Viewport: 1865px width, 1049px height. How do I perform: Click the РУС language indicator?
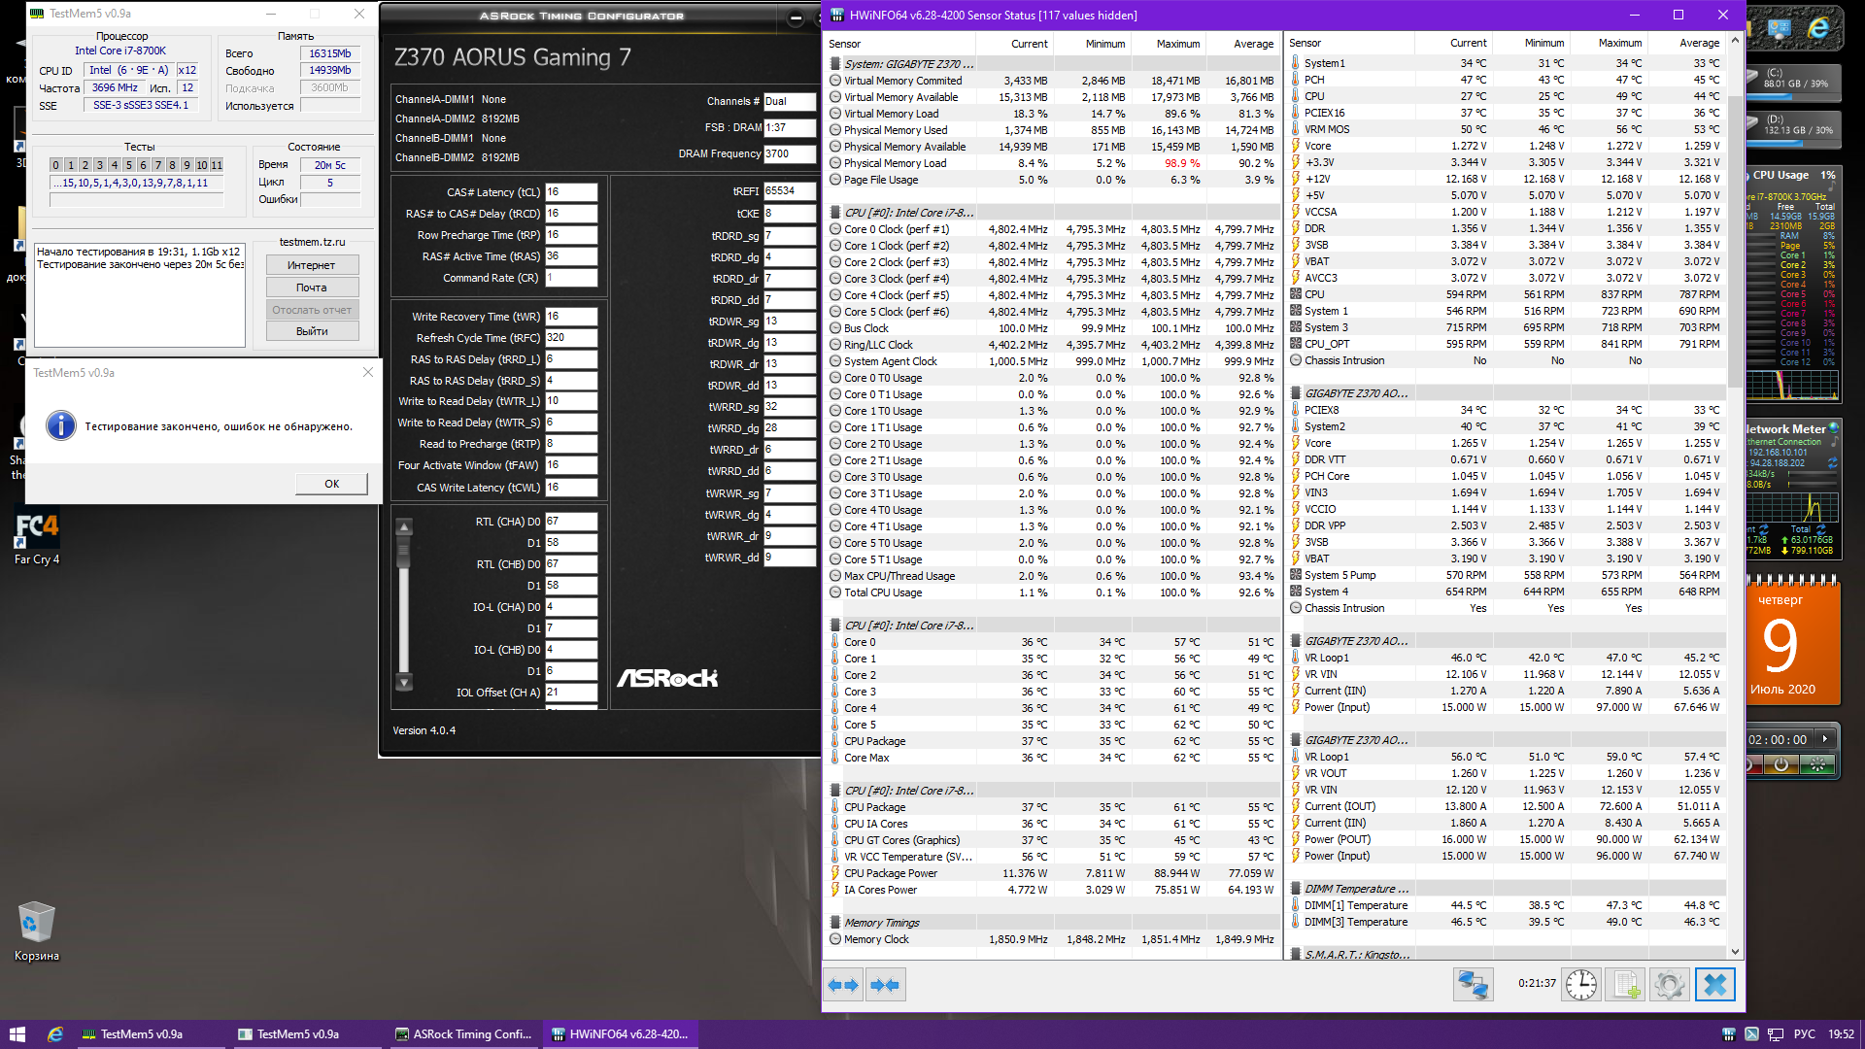(1804, 1034)
